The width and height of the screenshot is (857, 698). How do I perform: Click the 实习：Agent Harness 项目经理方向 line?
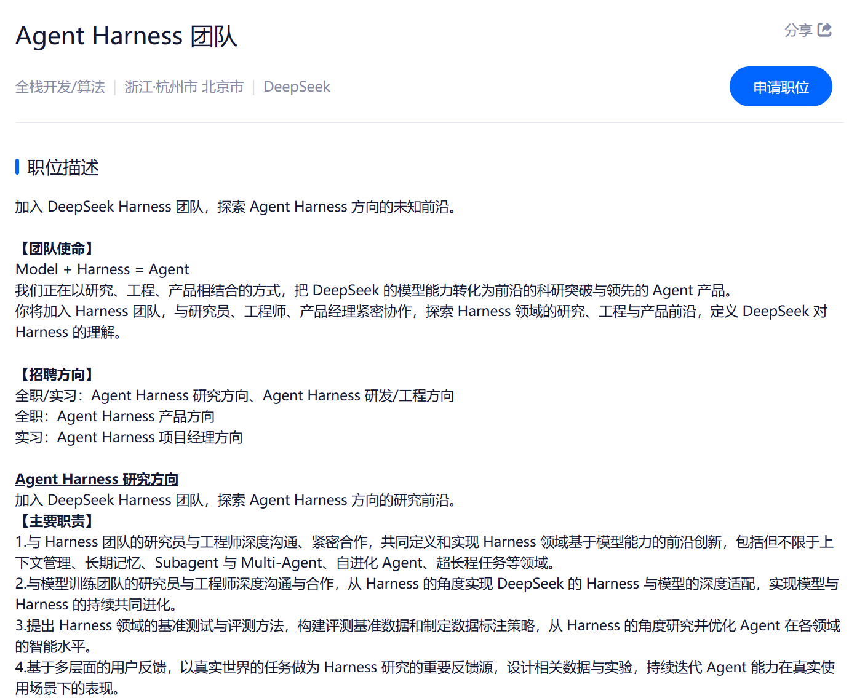(129, 437)
